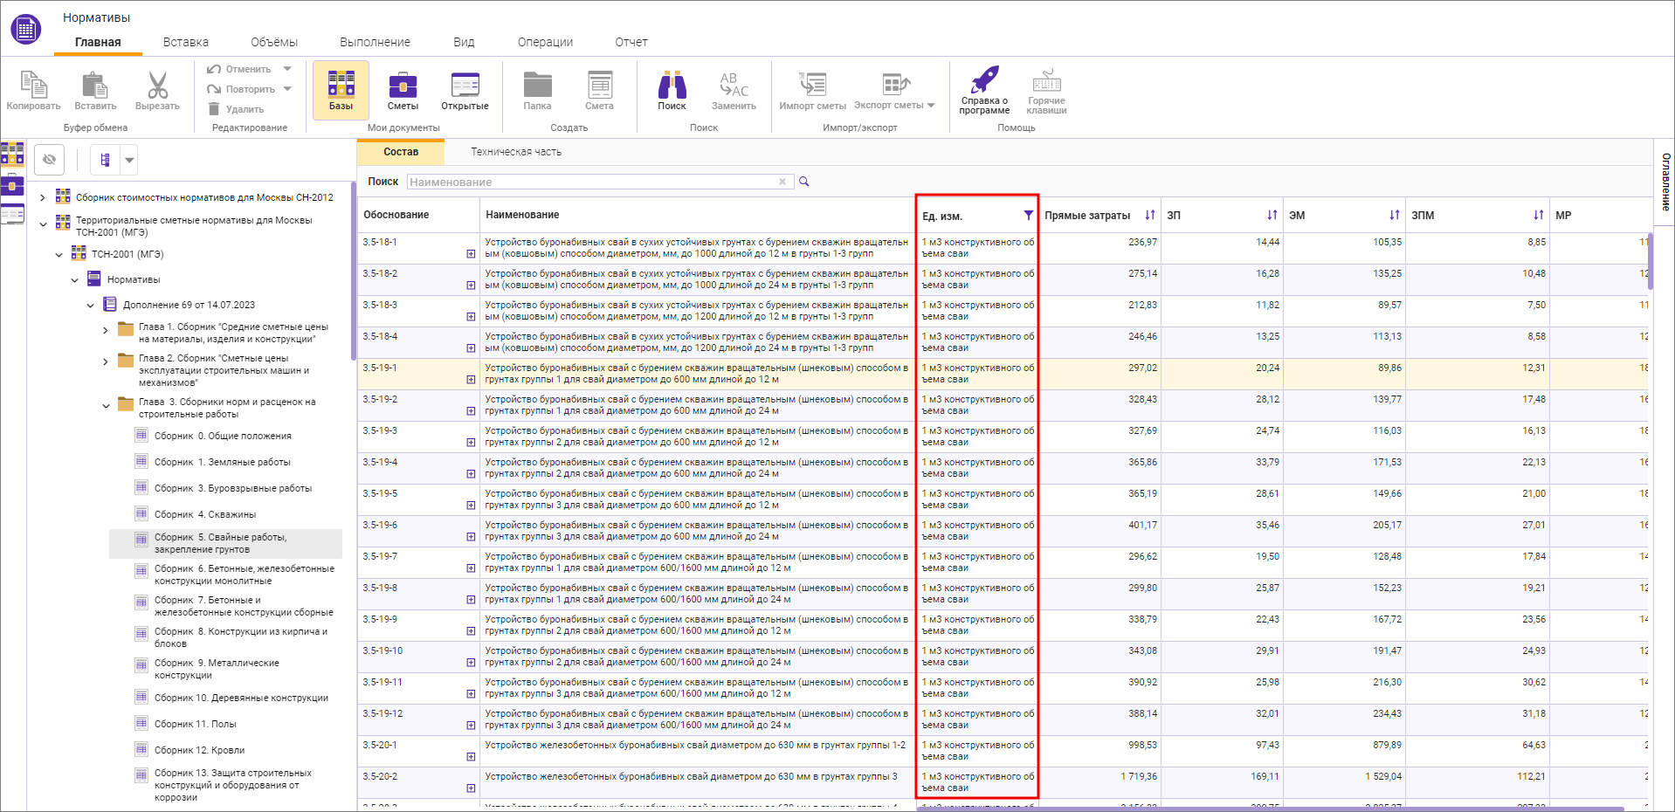This screenshot has width=1675, height=812.
Task: Switch to the Объёмы ribbon tab
Action: pyautogui.click(x=273, y=42)
